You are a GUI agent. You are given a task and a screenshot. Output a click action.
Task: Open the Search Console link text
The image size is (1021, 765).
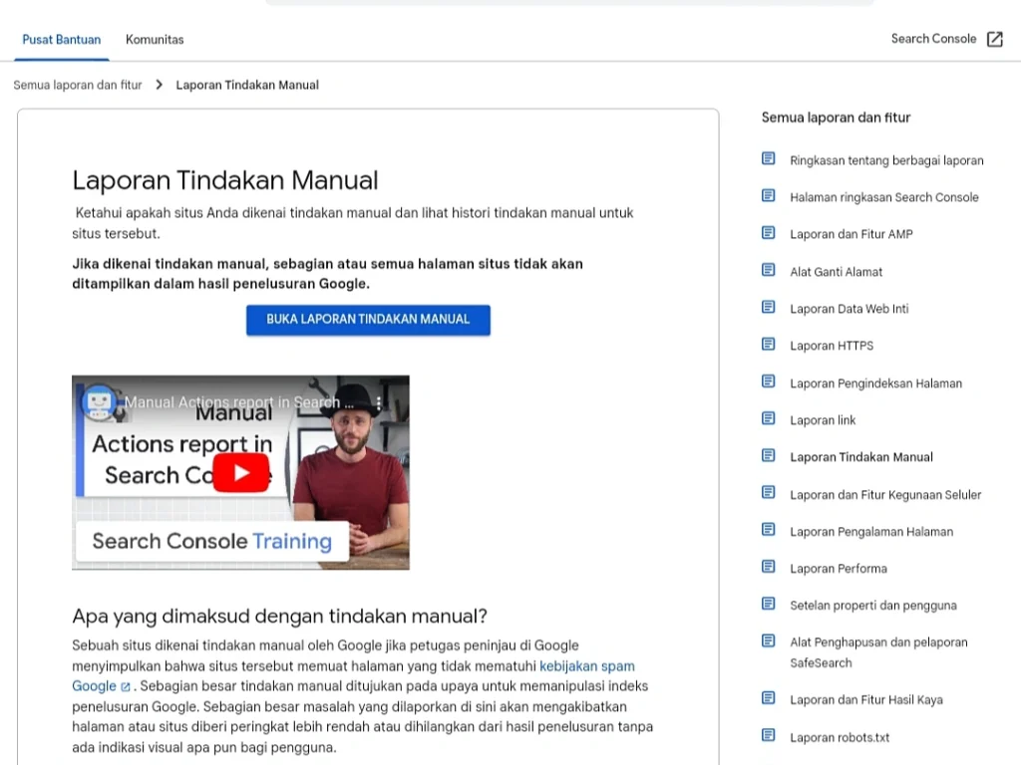pyautogui.click(x=933, y=39)
